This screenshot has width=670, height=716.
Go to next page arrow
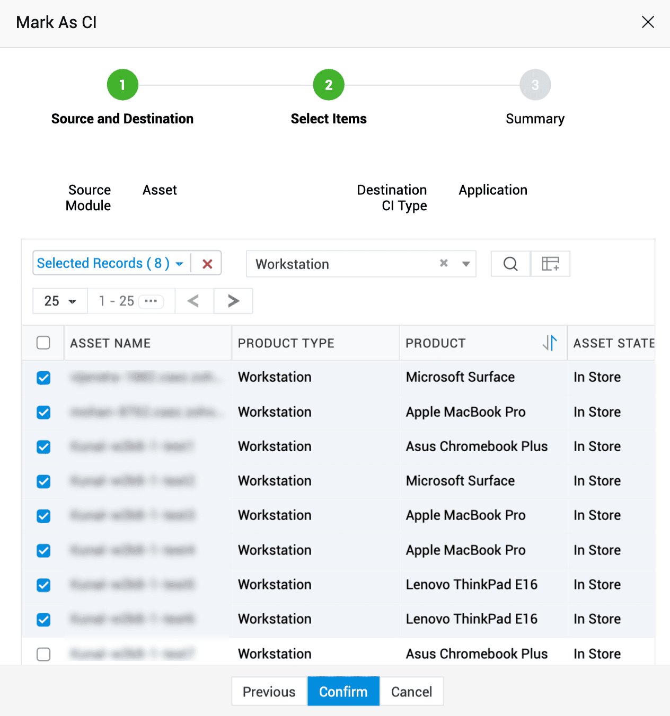[233, 301]
